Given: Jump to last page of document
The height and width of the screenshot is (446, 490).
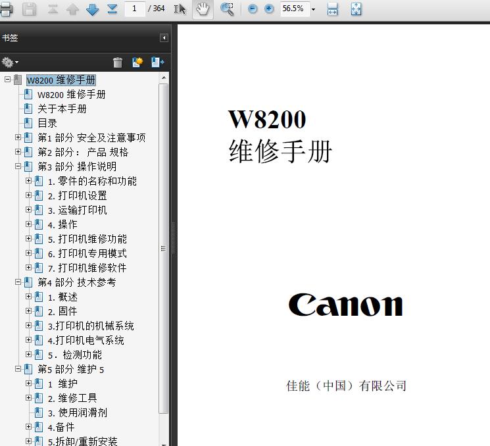Looking at the screenshot, I should pos(112,9).
